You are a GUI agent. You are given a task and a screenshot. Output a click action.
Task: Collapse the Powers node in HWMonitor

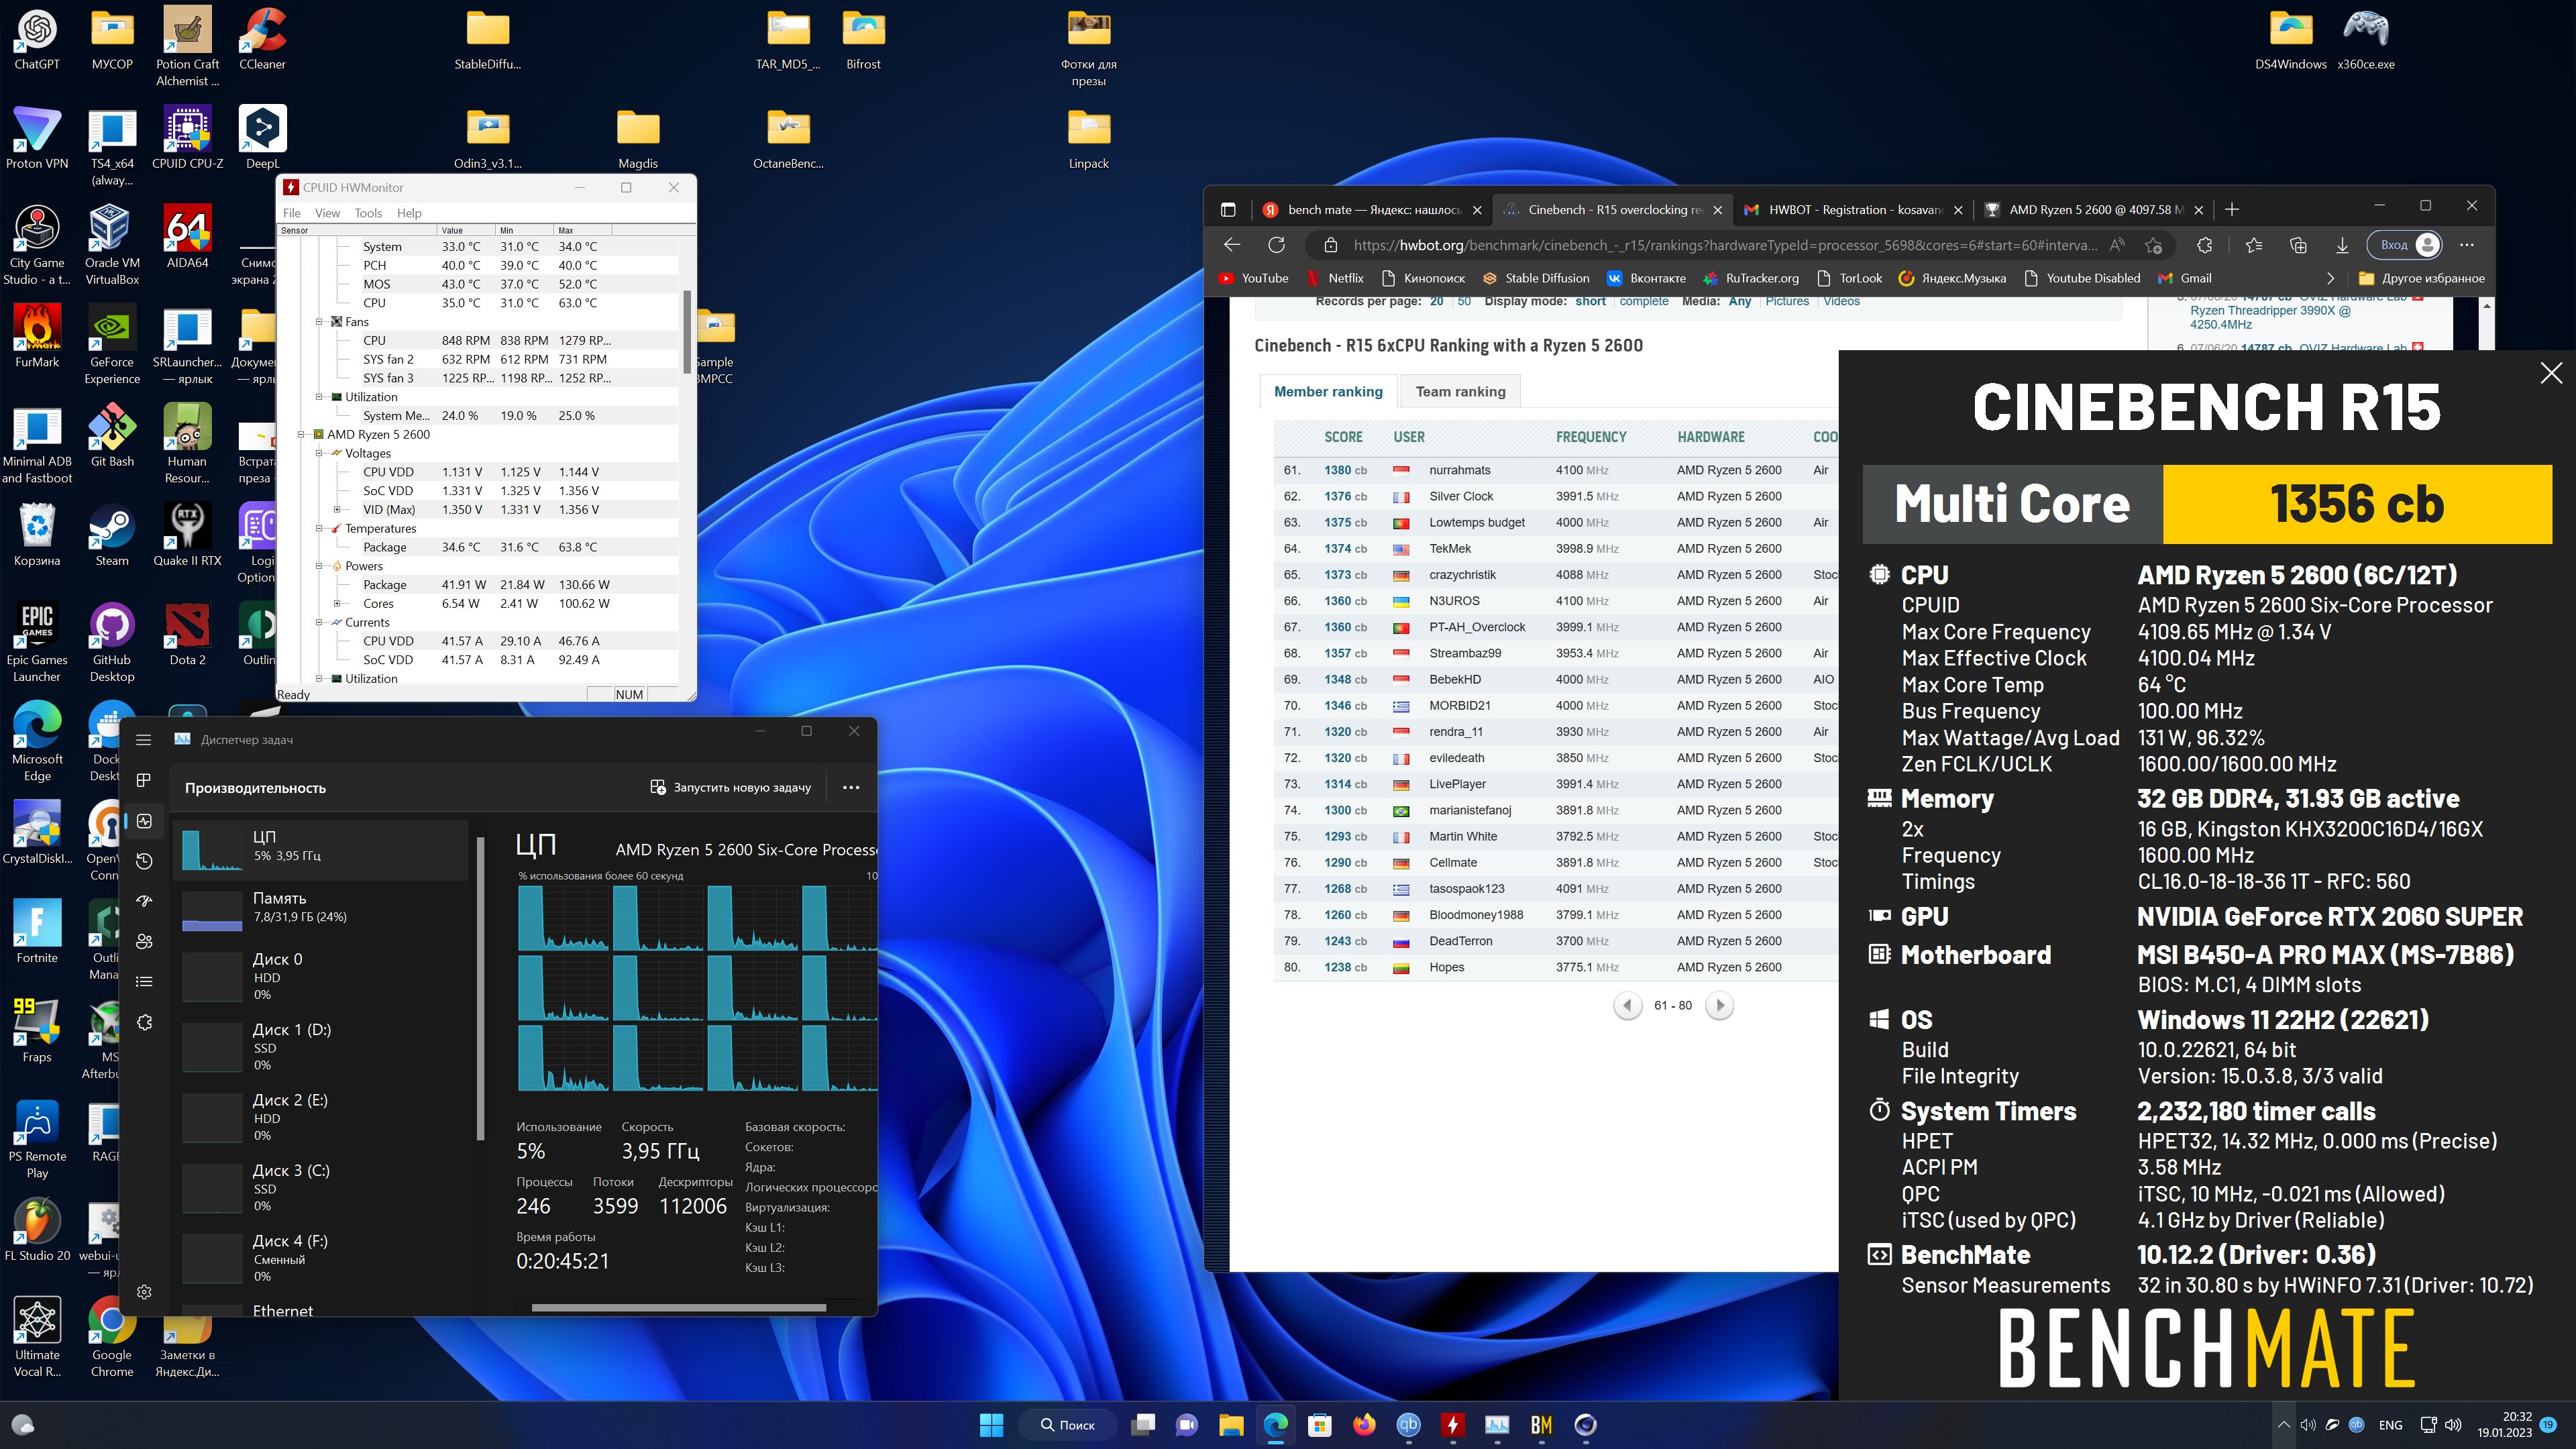point(320,566)
